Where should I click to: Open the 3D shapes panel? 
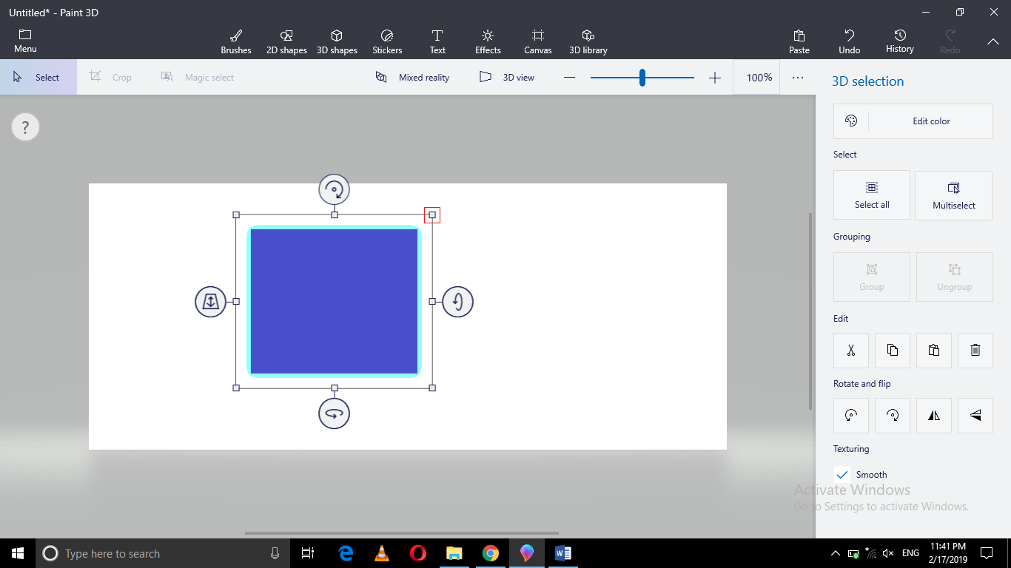click(337, 41)
